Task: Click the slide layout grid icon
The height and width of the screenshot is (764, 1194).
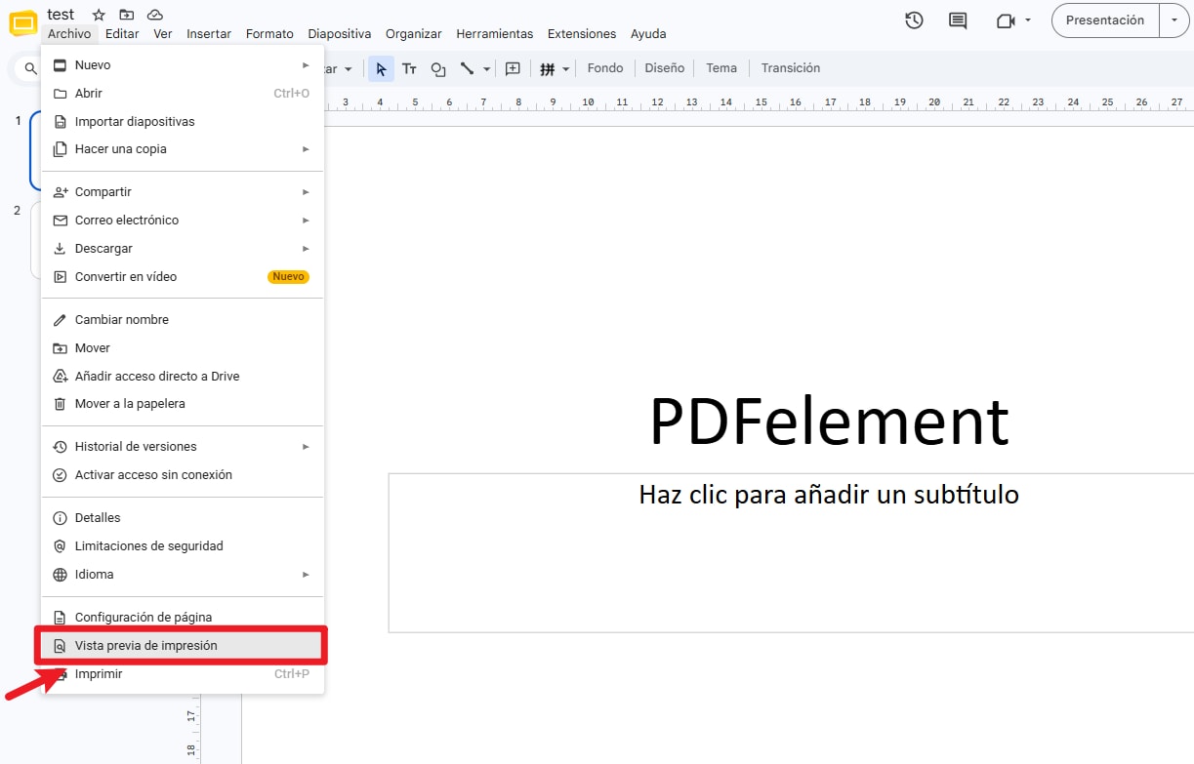Action: tap(548, 68)
